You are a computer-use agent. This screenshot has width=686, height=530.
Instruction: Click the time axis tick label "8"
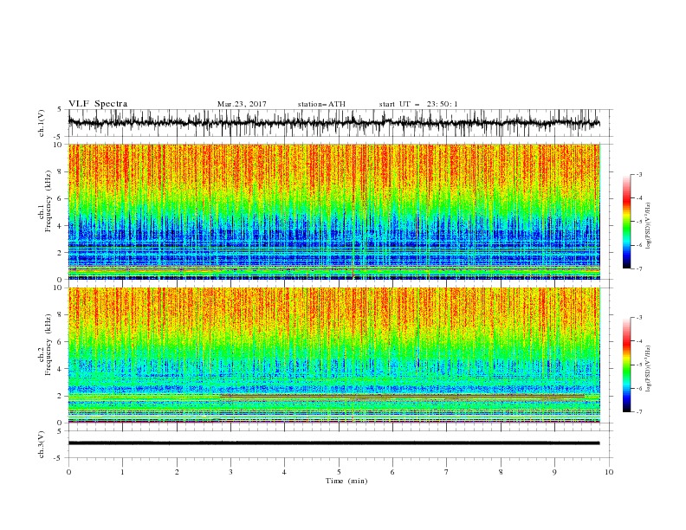click(x=501, y=472)
